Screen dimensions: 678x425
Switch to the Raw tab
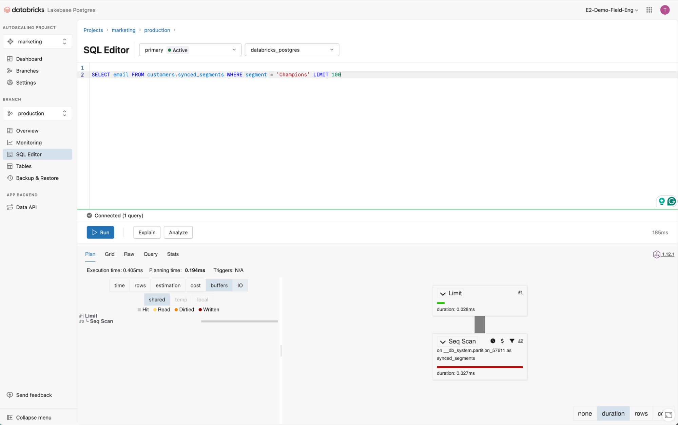point(129,254)
